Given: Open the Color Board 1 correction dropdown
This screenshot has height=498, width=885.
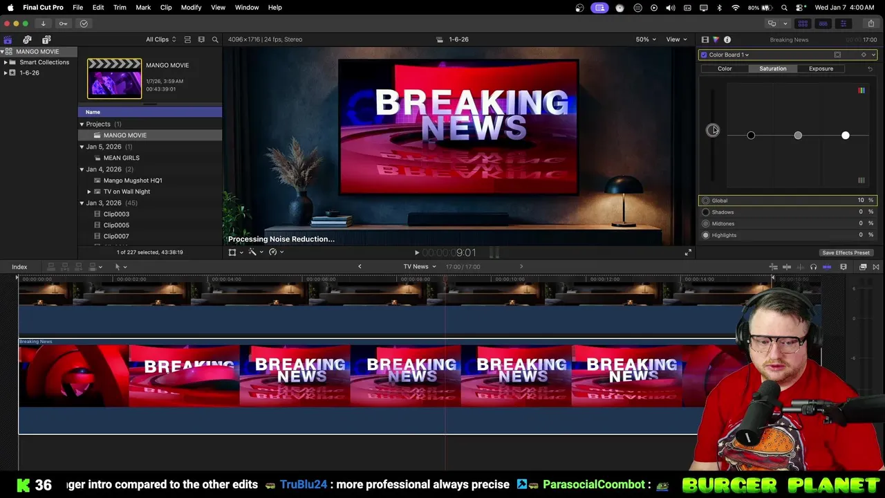Looking at the screenshot, I should [729, 55].
